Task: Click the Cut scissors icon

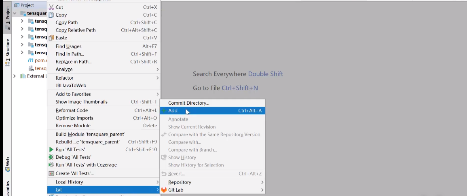Action: pos(51,7)
